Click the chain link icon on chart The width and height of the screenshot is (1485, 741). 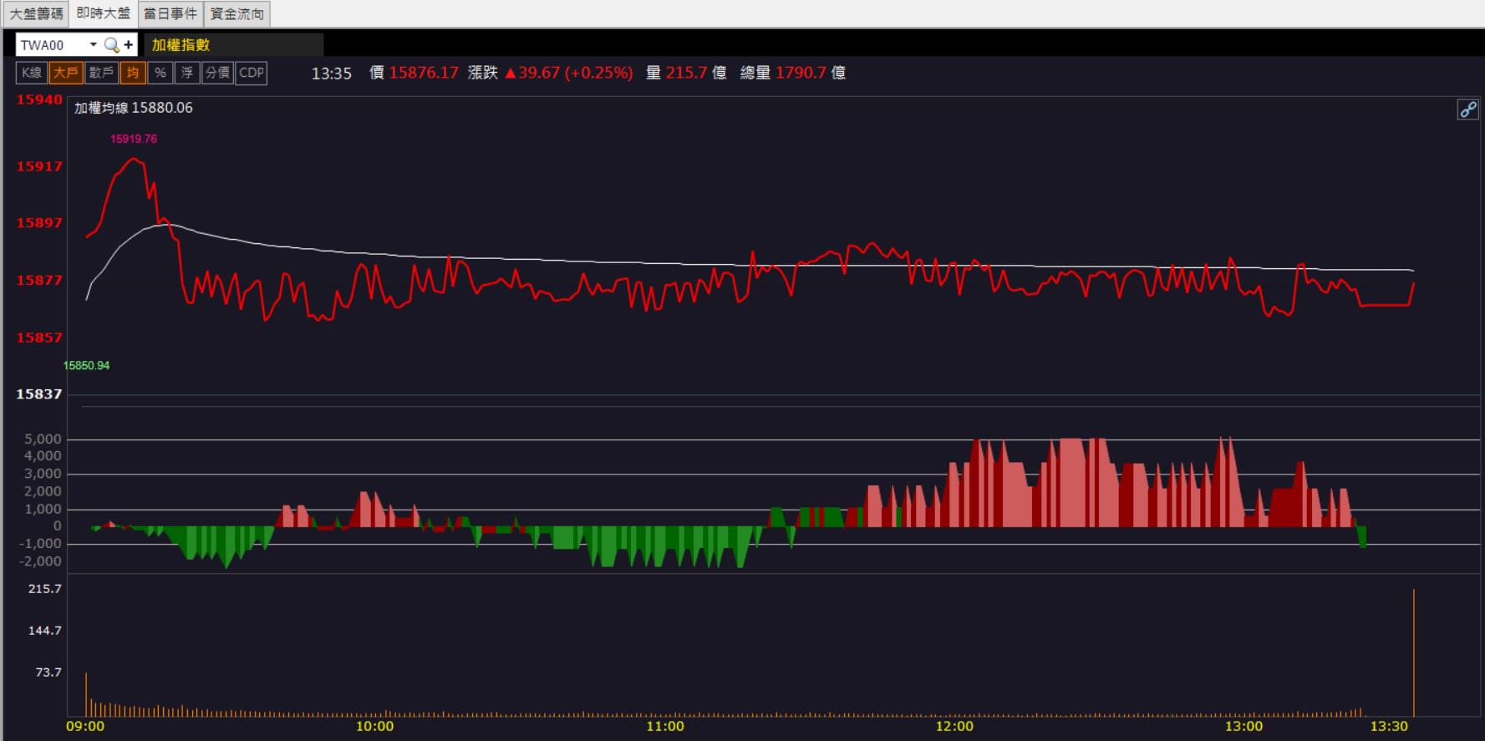coord(1467,109)
